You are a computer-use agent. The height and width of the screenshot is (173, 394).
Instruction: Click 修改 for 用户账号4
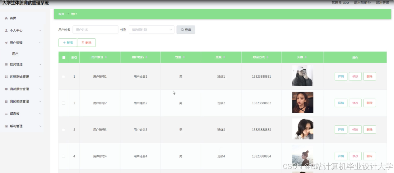(355, 156)
